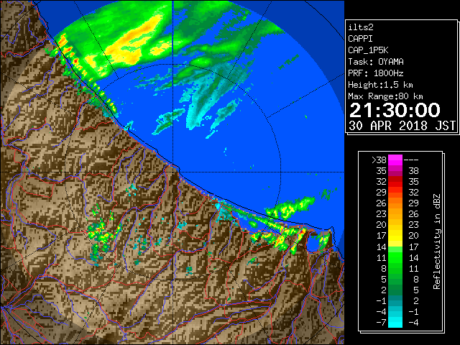This screenshot has height=345, width=460.
Task: Click the cyan -7 dBZ legend swatch
Action: click(395, 322)
